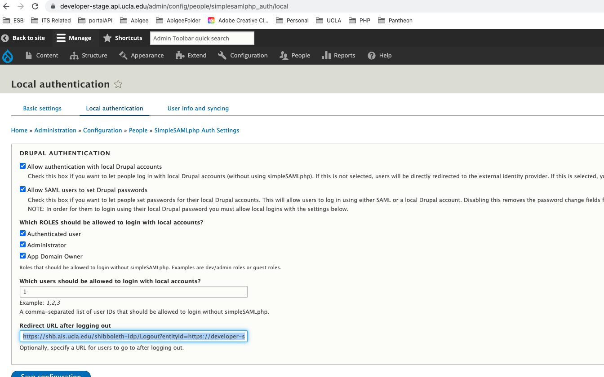Follow the SimpleSAMLphp Auth Settings breadcrumb link
This screenshot has width=604, height=377.
click(x=196, y=130)
